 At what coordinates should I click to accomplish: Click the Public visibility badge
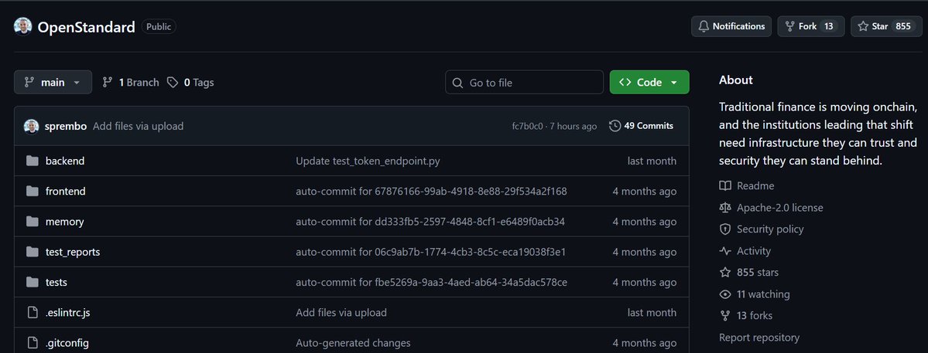[159, 26]
